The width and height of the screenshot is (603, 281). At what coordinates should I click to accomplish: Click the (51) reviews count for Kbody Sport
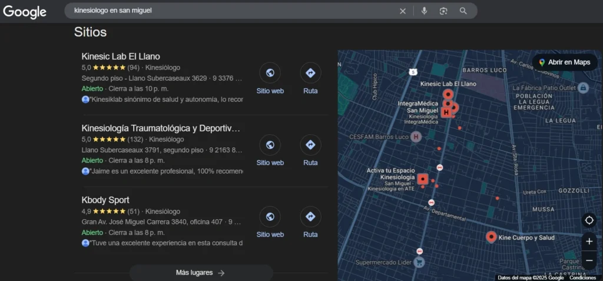pyautogui.click(x=134, y=211)
